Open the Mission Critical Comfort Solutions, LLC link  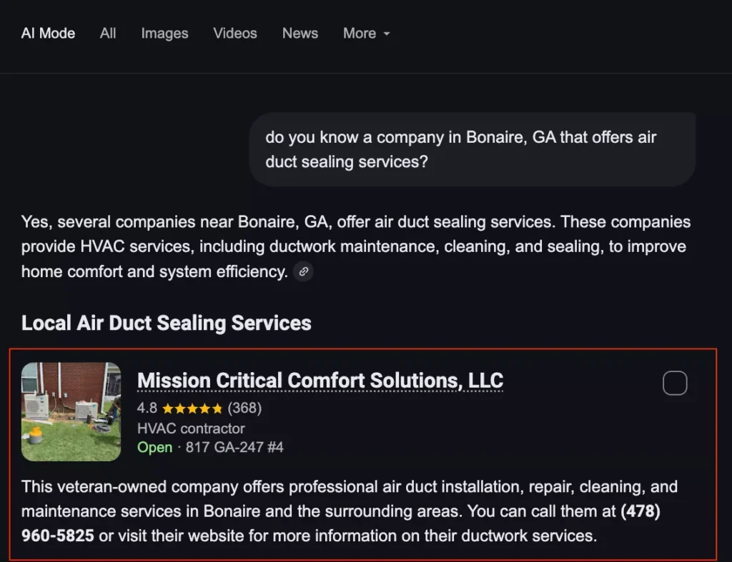pos(320,381)
